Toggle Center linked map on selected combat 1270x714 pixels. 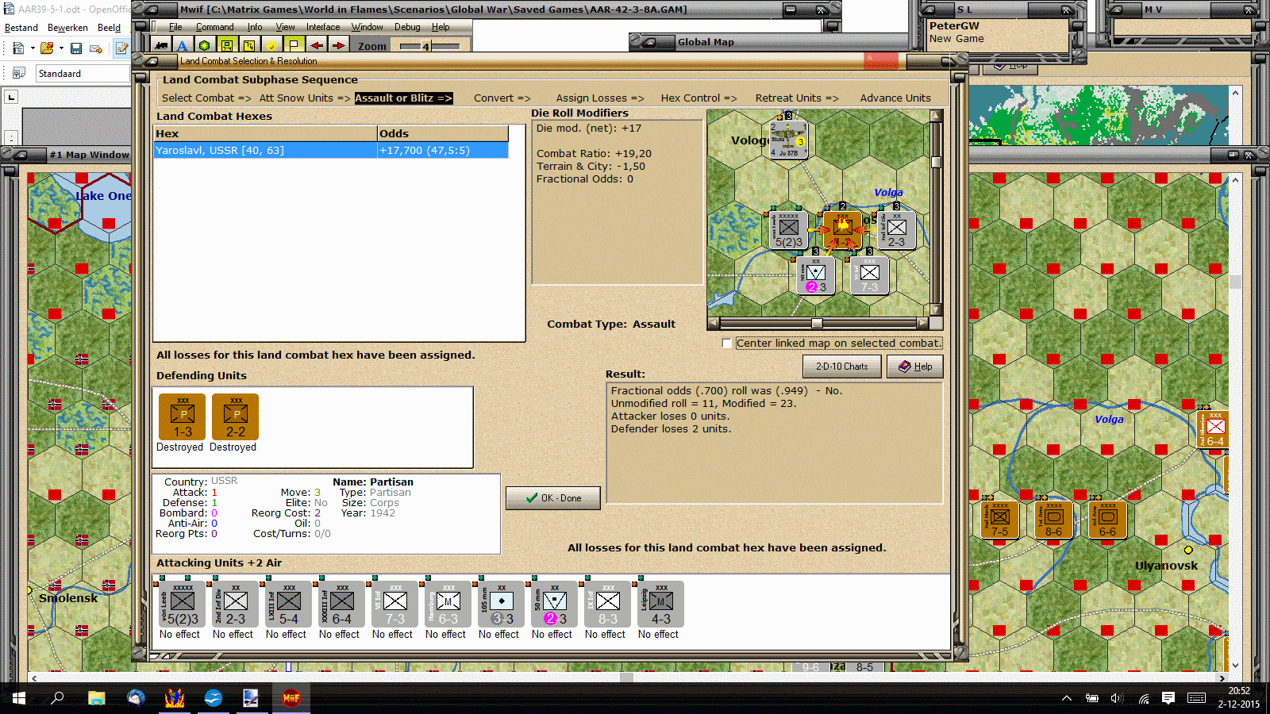(726, 344)
